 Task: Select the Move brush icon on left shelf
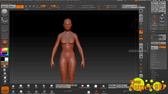tap(5, 82)
